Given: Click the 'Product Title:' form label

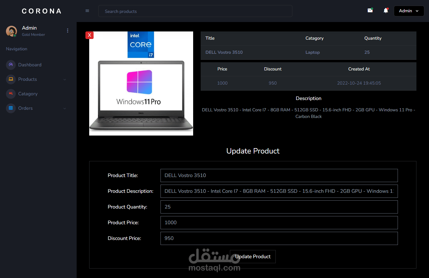Looking at the screenshot, I should (x=123, y=175).
